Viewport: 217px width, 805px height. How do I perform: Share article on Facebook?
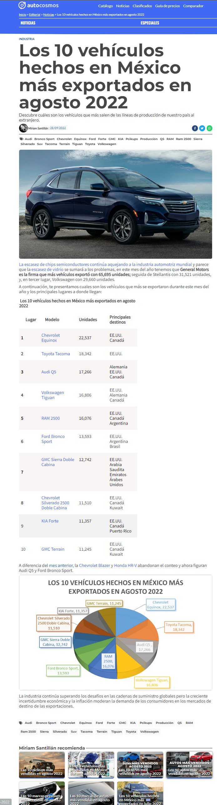[195, 128]
